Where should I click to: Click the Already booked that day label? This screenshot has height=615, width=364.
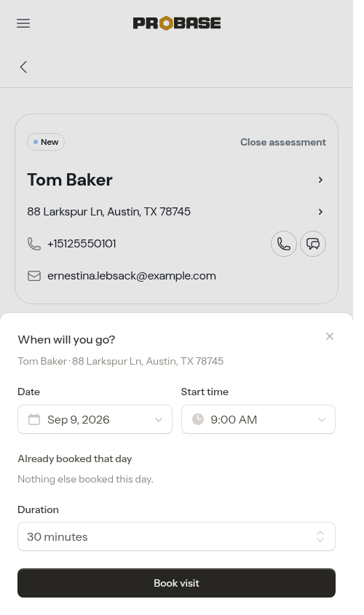click(74, 459)
